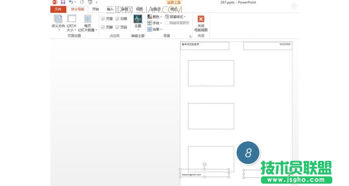Start slideshow from beginning icon
The width and height of the screenshot is (349, 186).
click(x=90, y=2)
